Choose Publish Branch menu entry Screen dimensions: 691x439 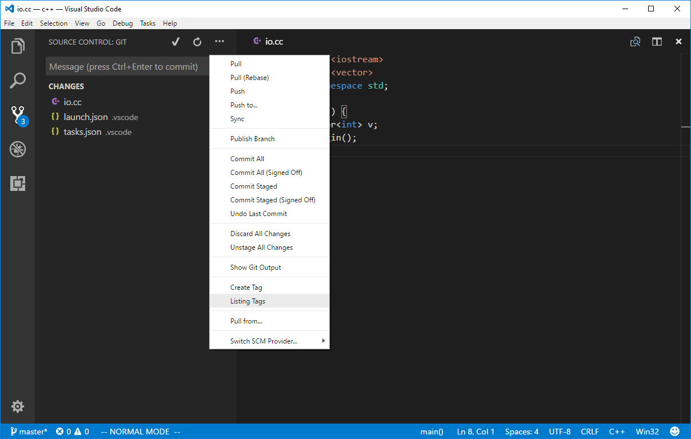coord(269,139)
